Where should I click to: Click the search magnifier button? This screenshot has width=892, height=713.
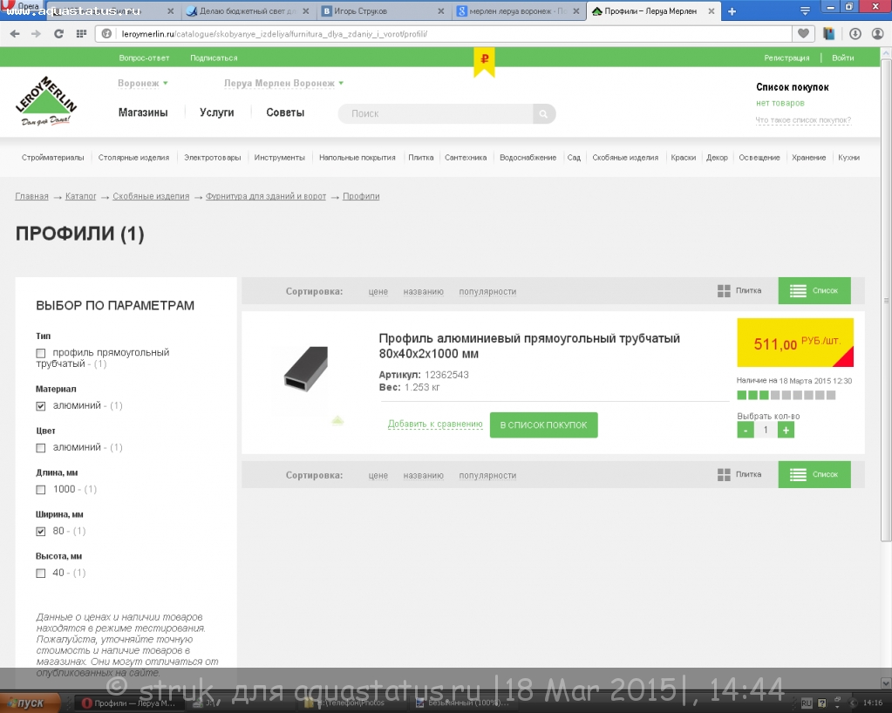[544, 113]
